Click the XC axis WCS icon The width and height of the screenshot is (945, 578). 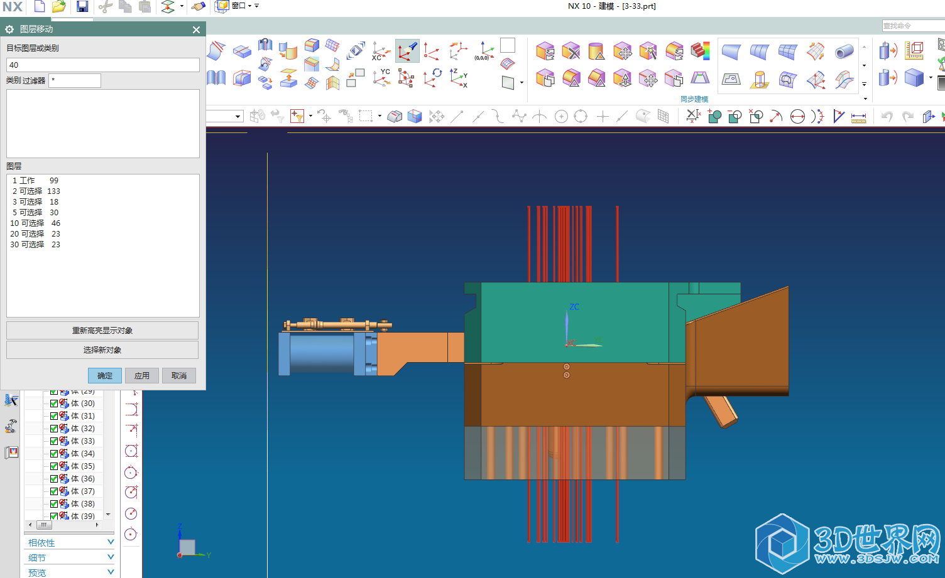381,51
